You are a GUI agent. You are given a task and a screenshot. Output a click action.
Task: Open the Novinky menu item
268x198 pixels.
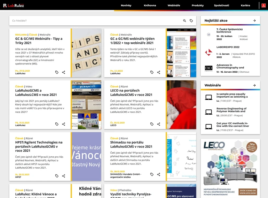pos(126,6)
